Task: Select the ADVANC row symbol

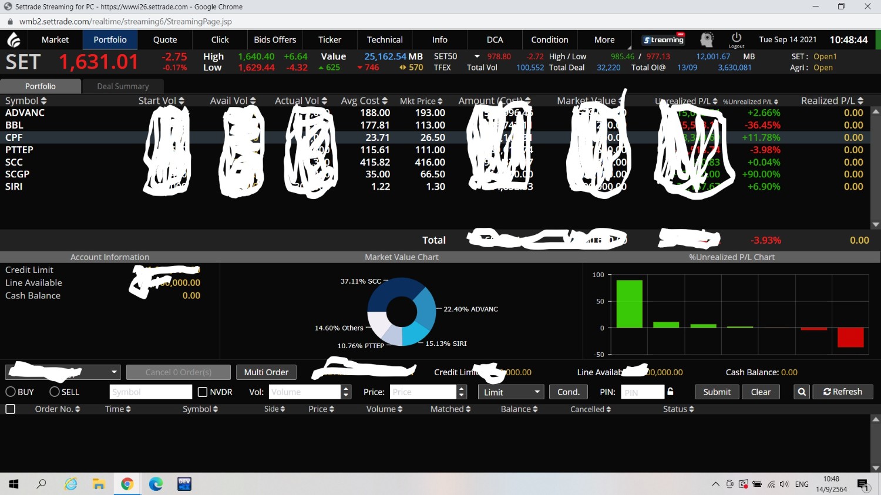Action: pyautogui.click(x=25, y=113)
